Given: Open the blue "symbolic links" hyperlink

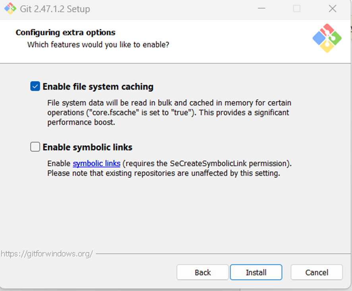Looking at the screenshot, I should pyautogui.click(x=97, y=163).
